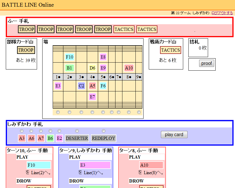
Task: Select the radio button above card E2
Action: pos(59,131)
